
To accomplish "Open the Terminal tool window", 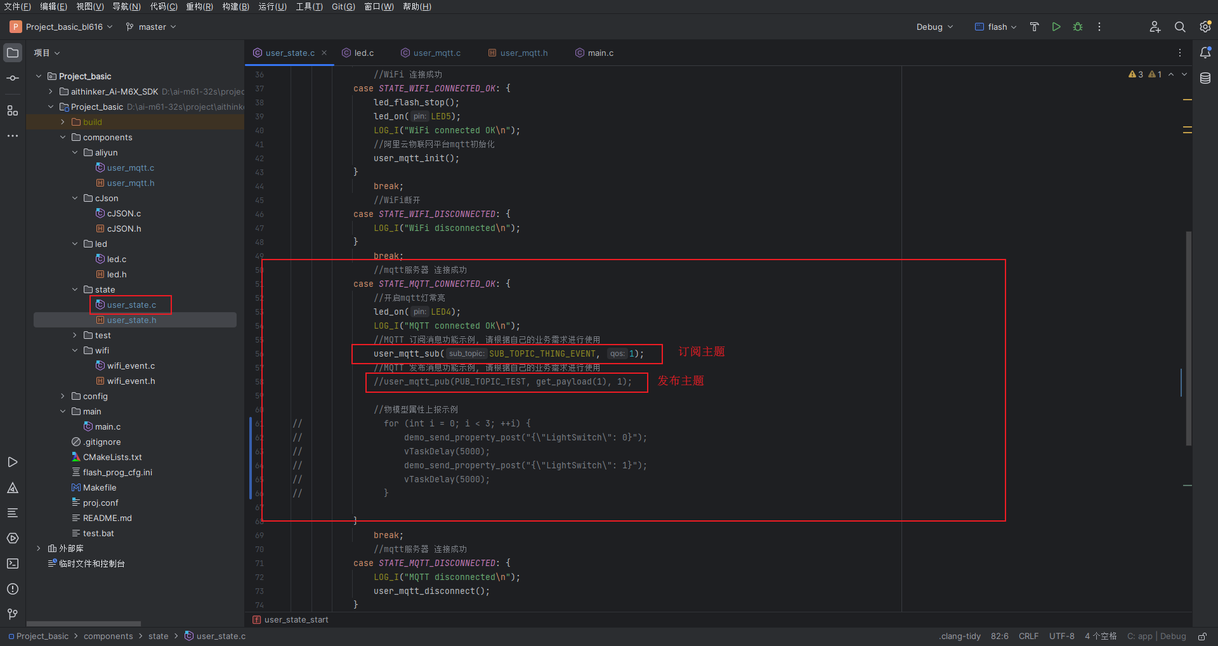I will point(13,564).
